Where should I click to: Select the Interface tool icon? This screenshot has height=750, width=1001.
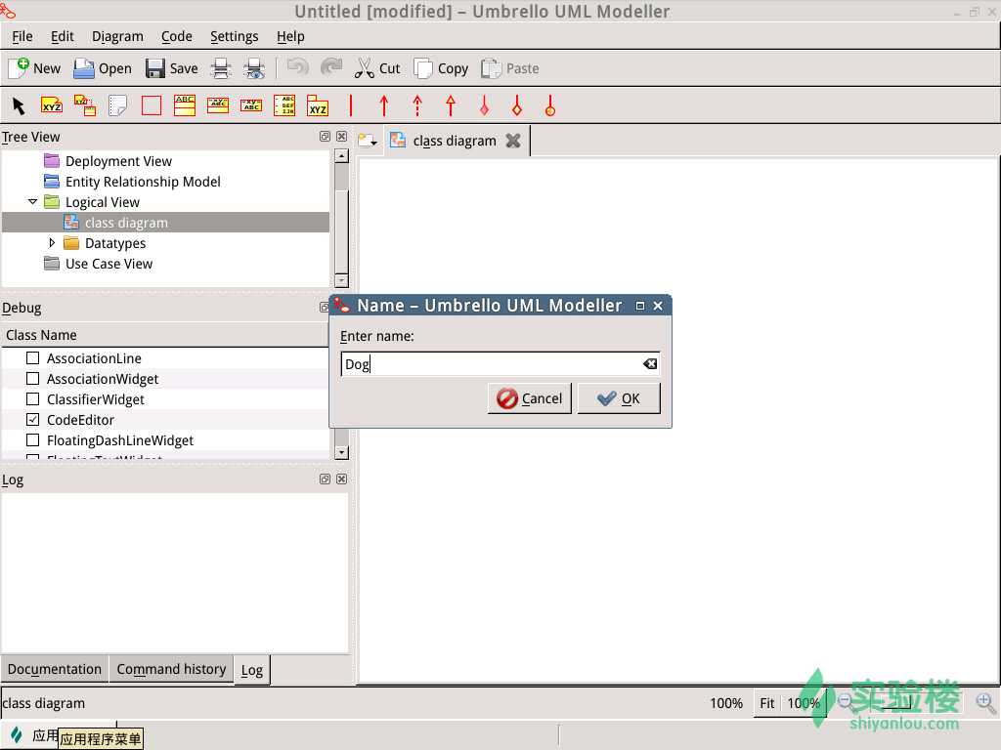pos(218,105)
